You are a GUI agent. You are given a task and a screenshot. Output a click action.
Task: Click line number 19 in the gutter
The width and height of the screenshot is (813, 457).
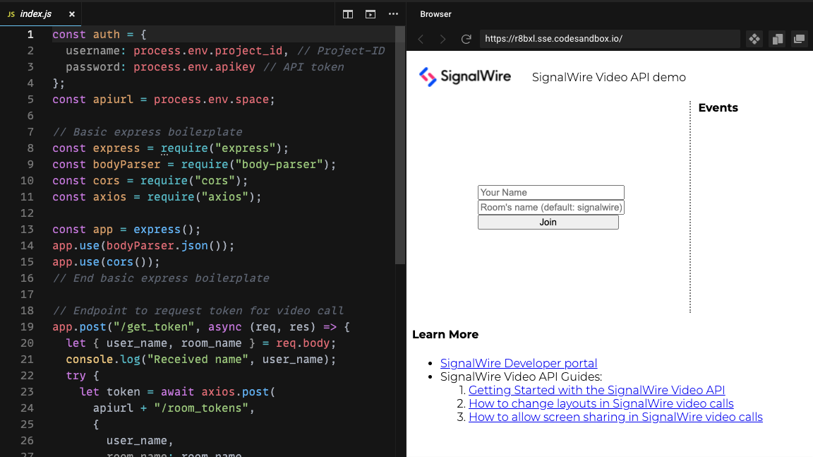(x=27, y=327)
